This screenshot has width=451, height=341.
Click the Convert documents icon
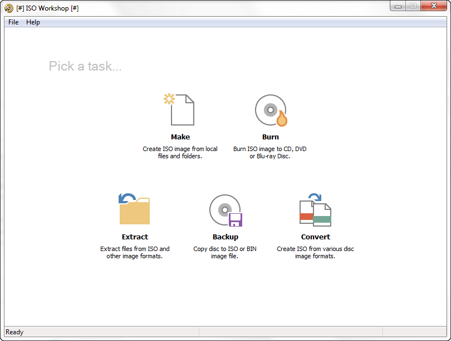[315, 209]
